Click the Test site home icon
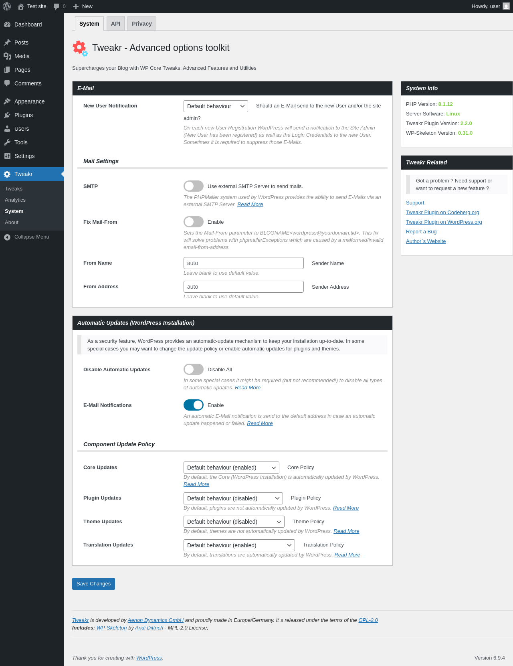The width and height of the screenshot is (513, 666). 21,6
